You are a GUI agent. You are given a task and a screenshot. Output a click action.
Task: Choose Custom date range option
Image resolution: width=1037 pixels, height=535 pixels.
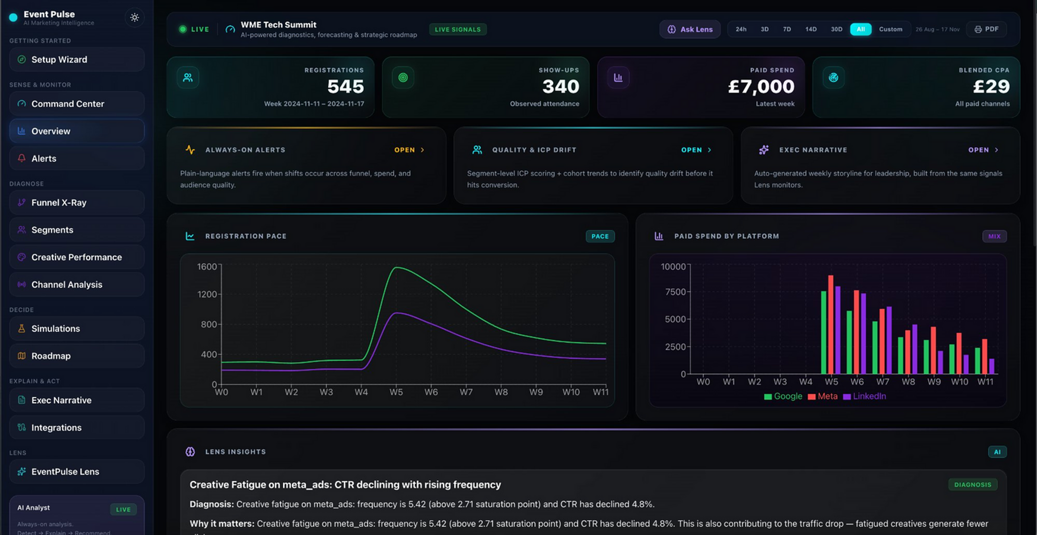point(890,29)
